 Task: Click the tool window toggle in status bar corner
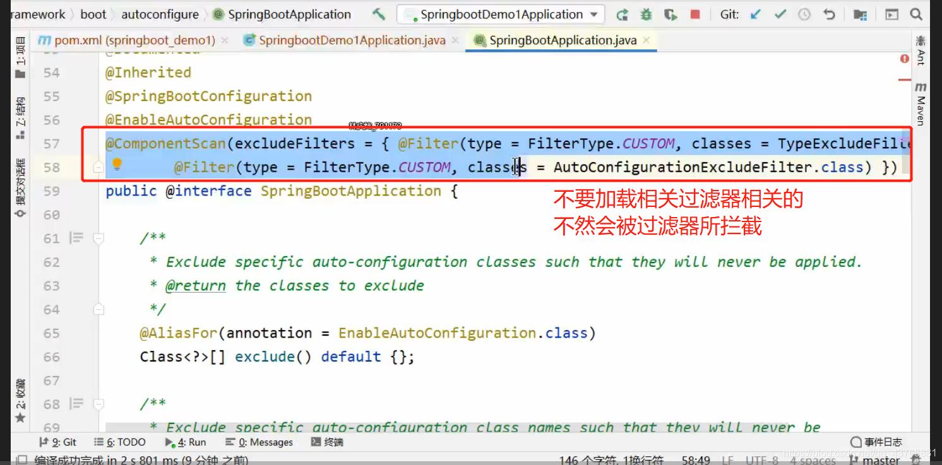[22, 460]
